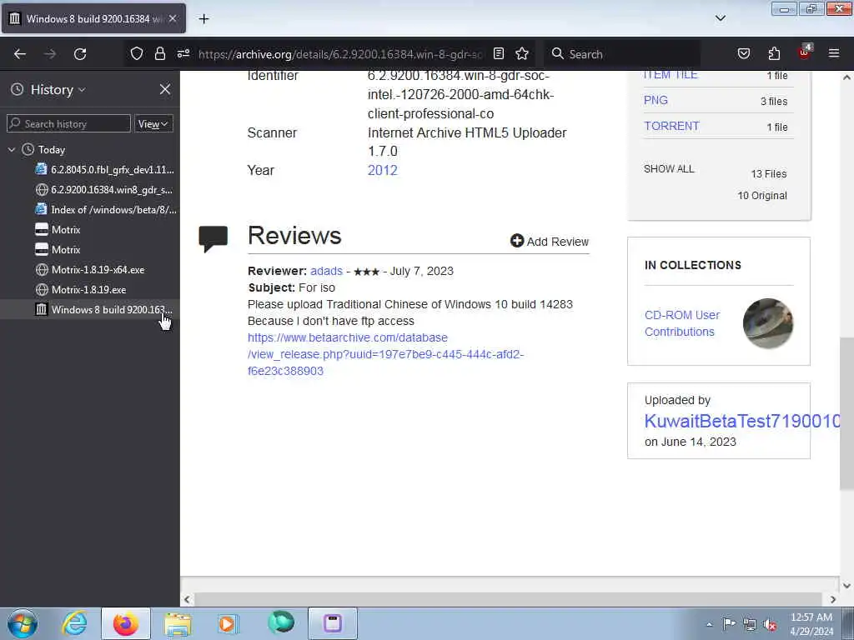
Task: Click the Search history field
Action: (68, 123)
